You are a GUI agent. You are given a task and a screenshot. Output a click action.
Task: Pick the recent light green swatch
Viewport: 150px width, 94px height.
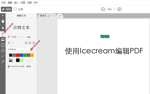point(21,60)
